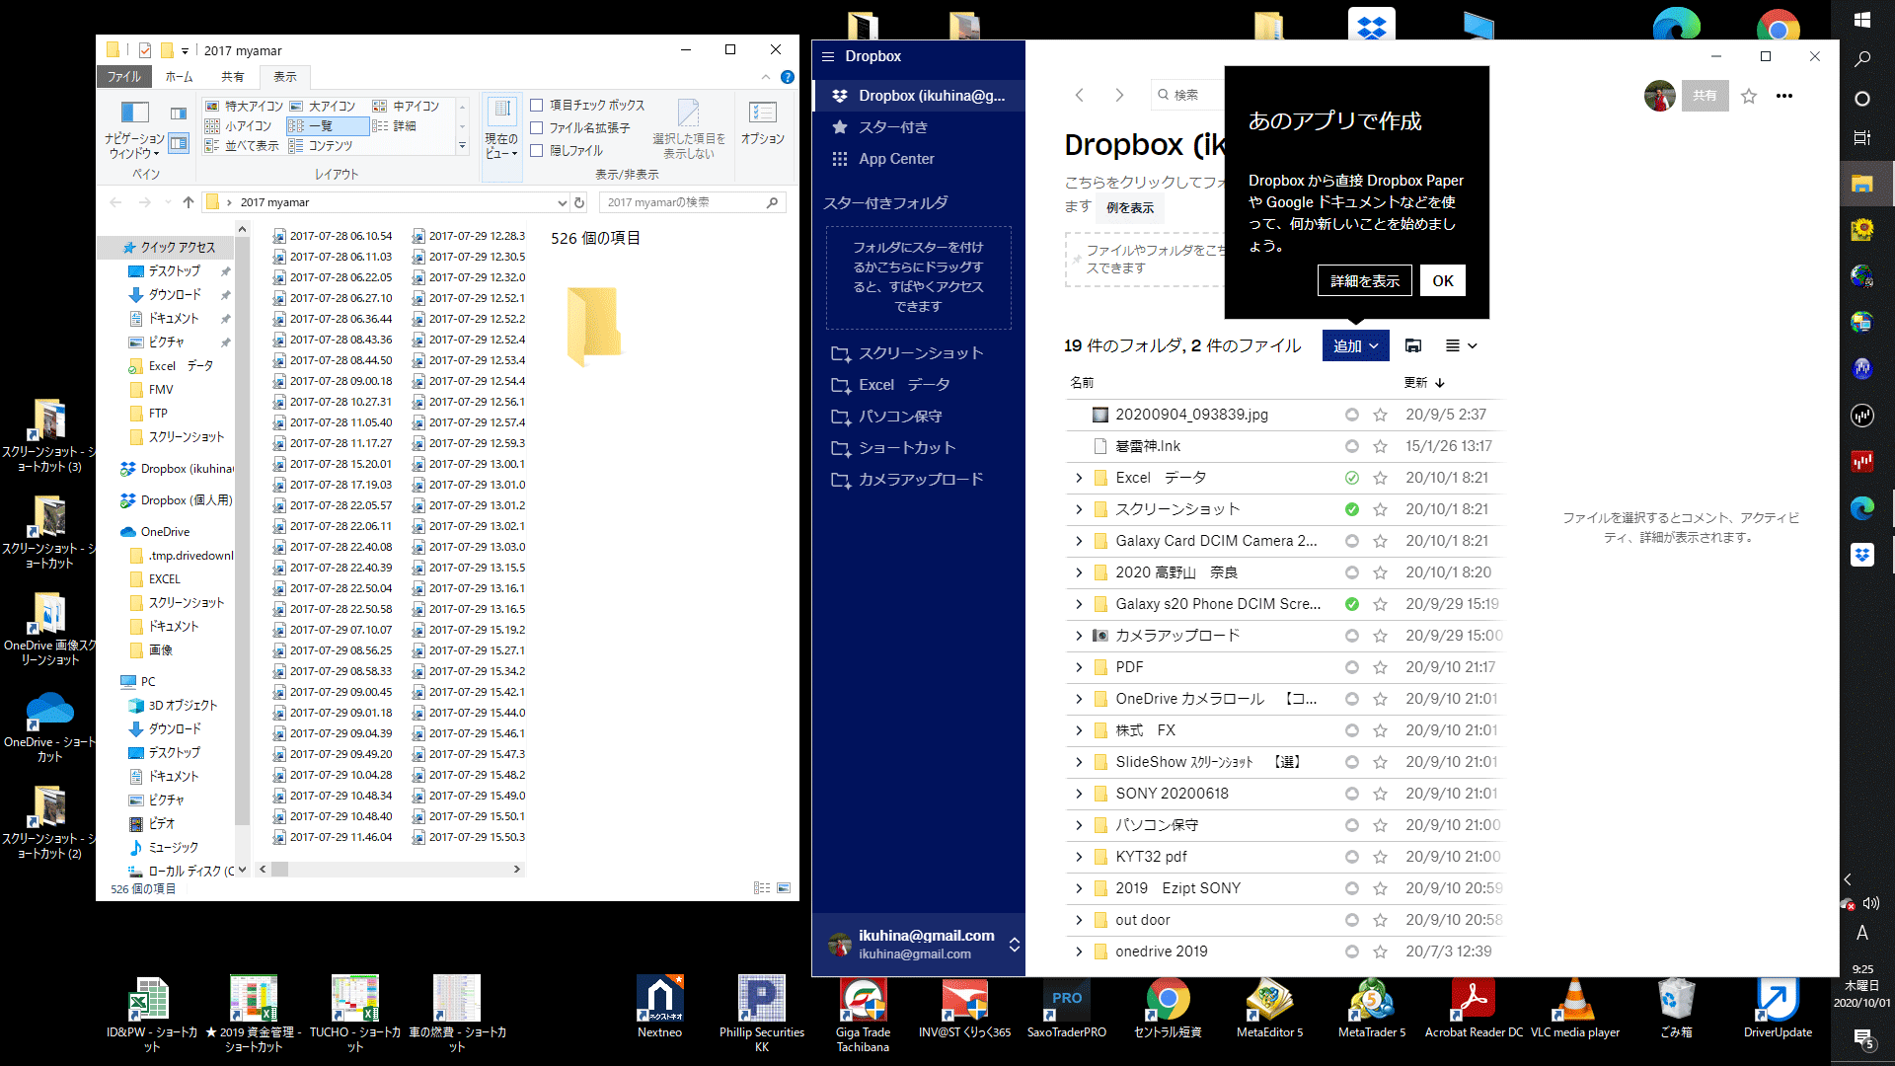Viewport: 1895px width, 1066px height.
Task: Click the Explorer search box
Action: point(691,202)
